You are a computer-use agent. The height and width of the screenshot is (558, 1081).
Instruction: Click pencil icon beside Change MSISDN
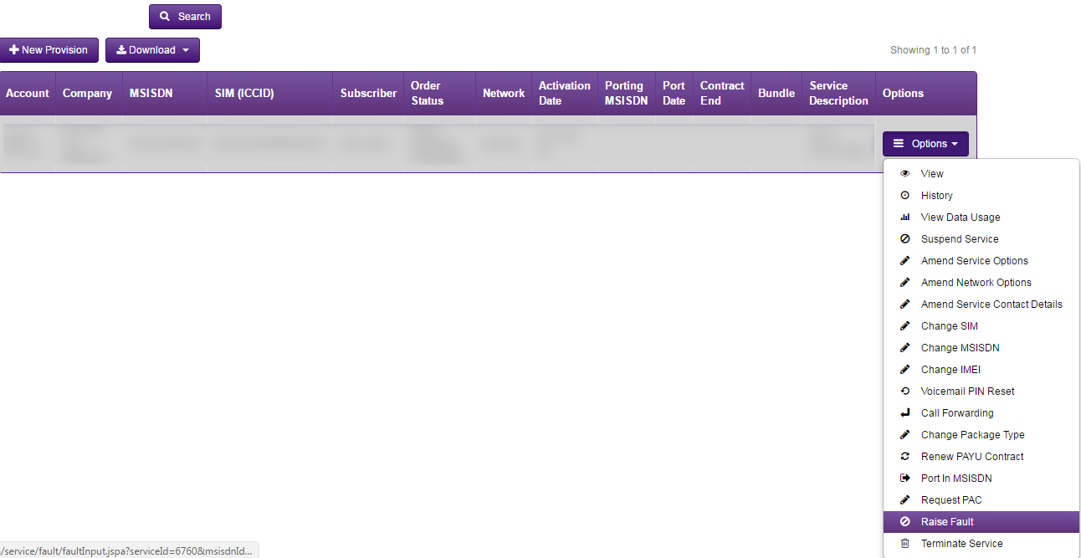tap(904, 348)
